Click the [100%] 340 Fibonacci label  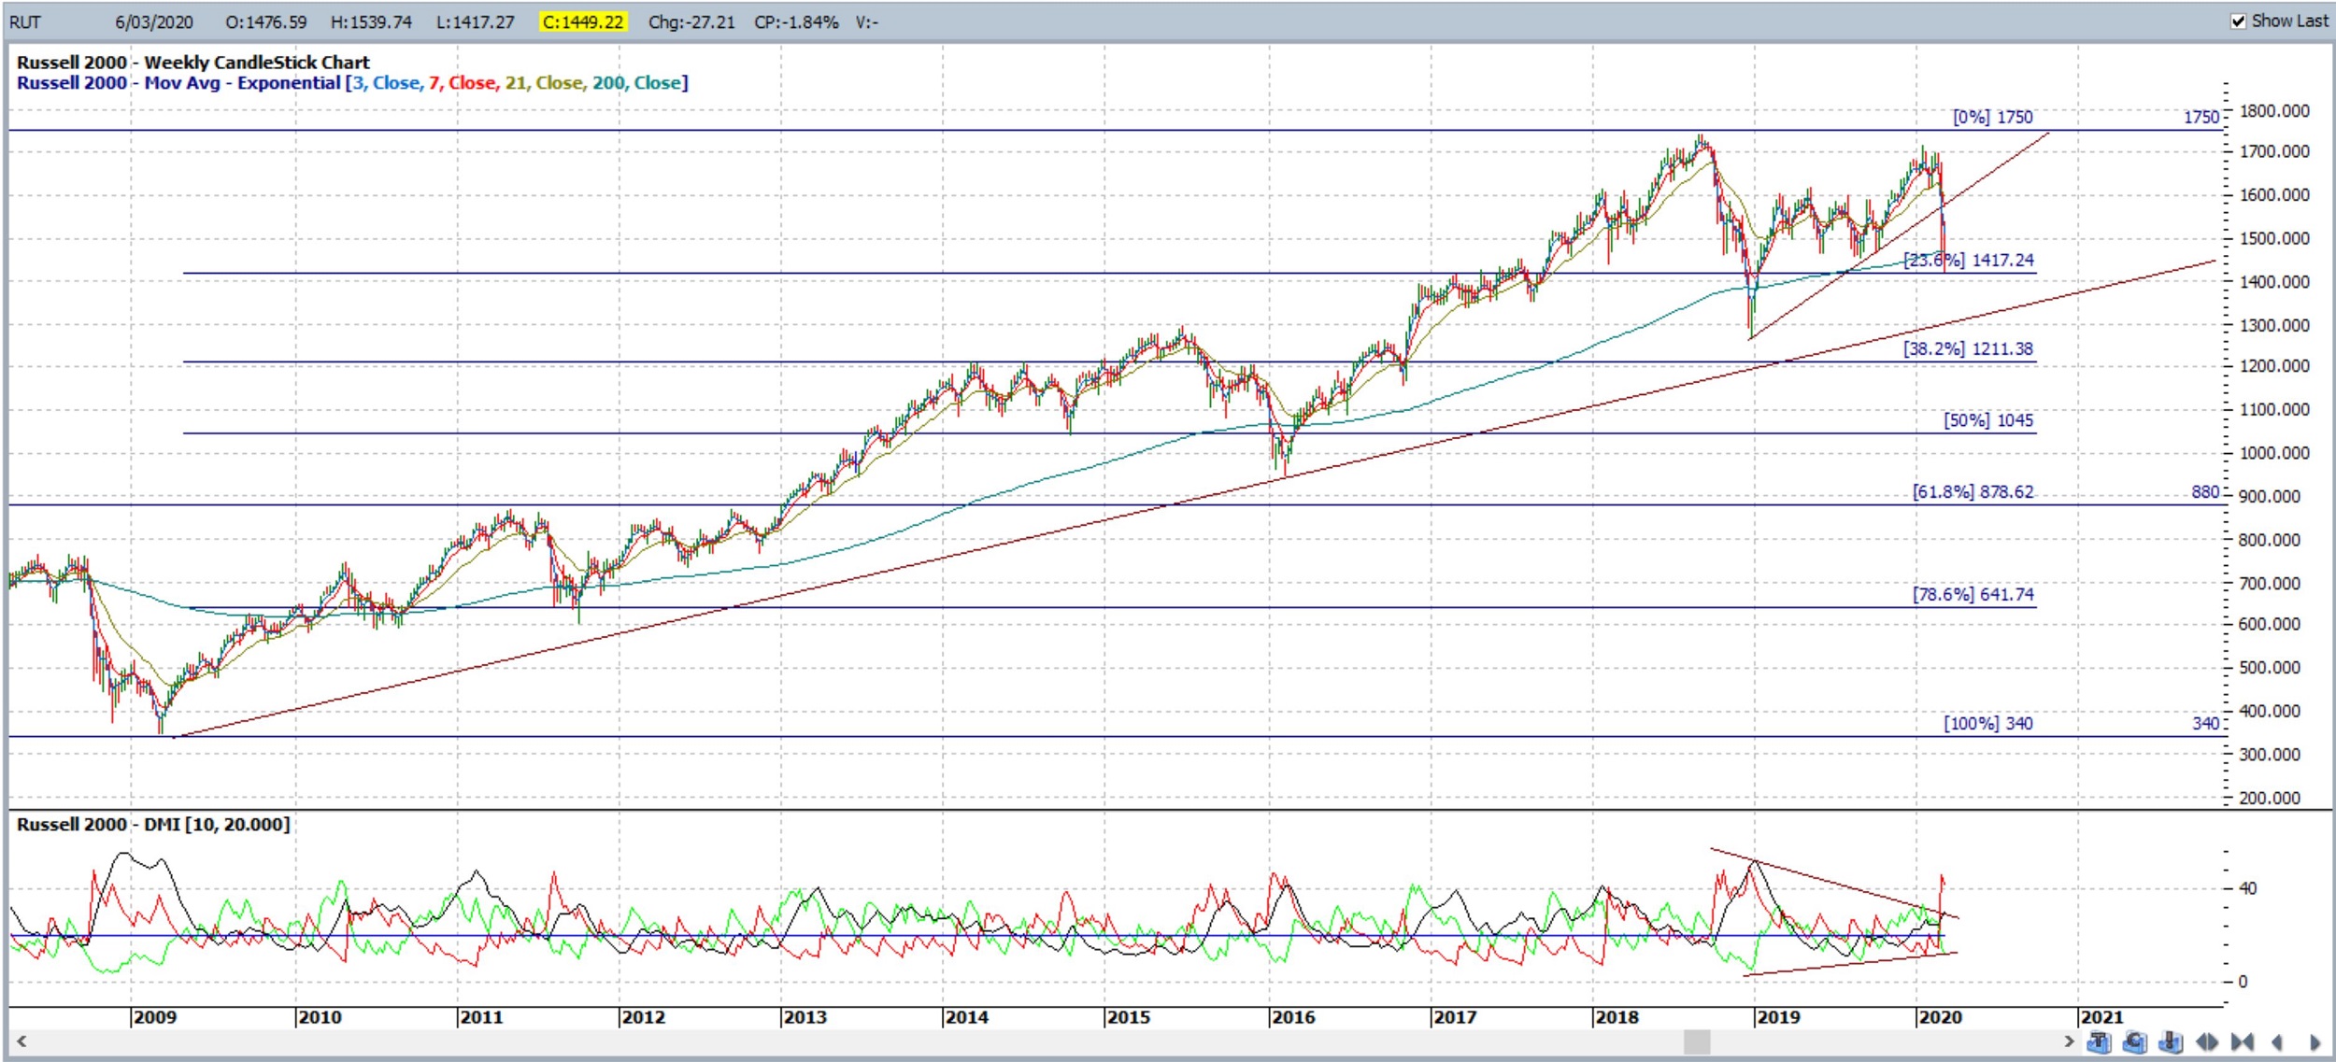[1988, 723]
